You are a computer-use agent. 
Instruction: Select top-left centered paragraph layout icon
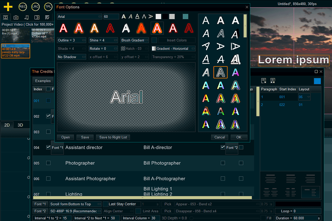pos(270,178)
